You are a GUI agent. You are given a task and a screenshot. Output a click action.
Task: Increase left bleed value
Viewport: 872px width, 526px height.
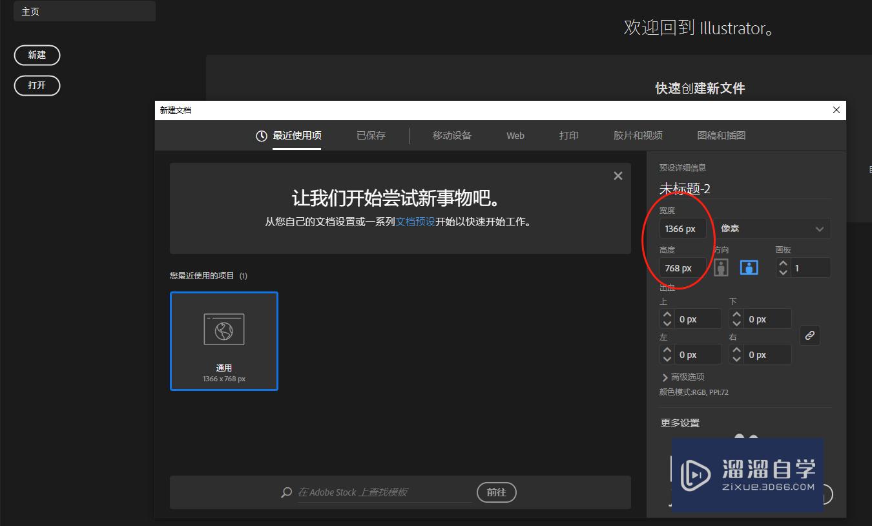coord(667,350)
